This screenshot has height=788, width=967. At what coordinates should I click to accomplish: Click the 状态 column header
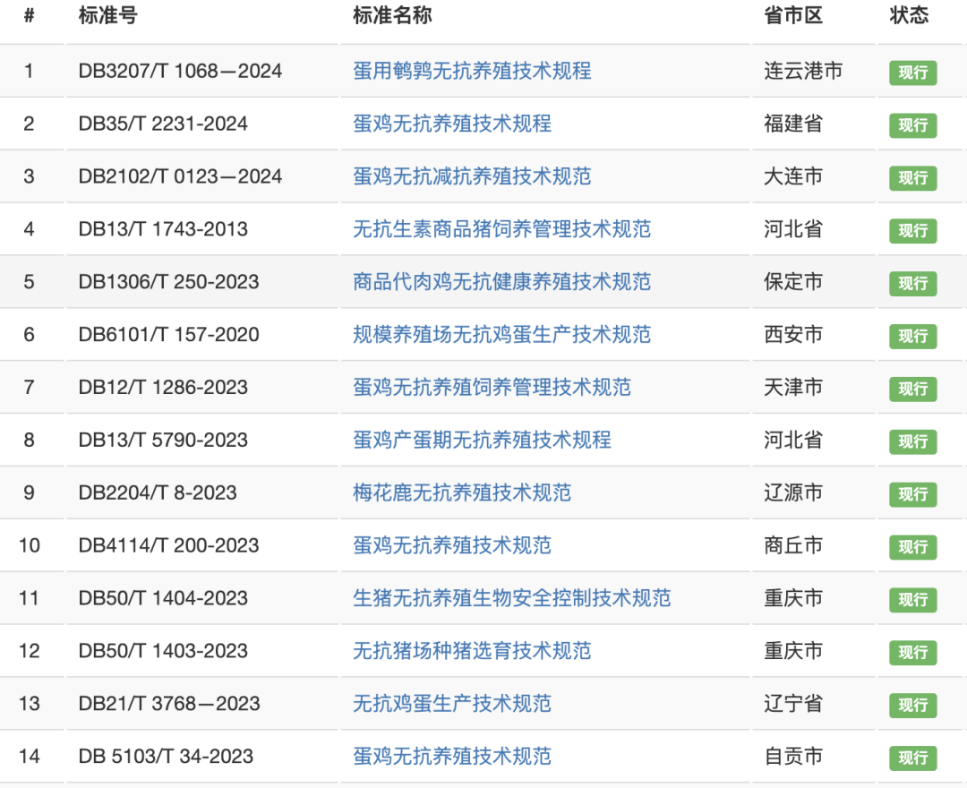pyautogui.click(x=909, y=15)
